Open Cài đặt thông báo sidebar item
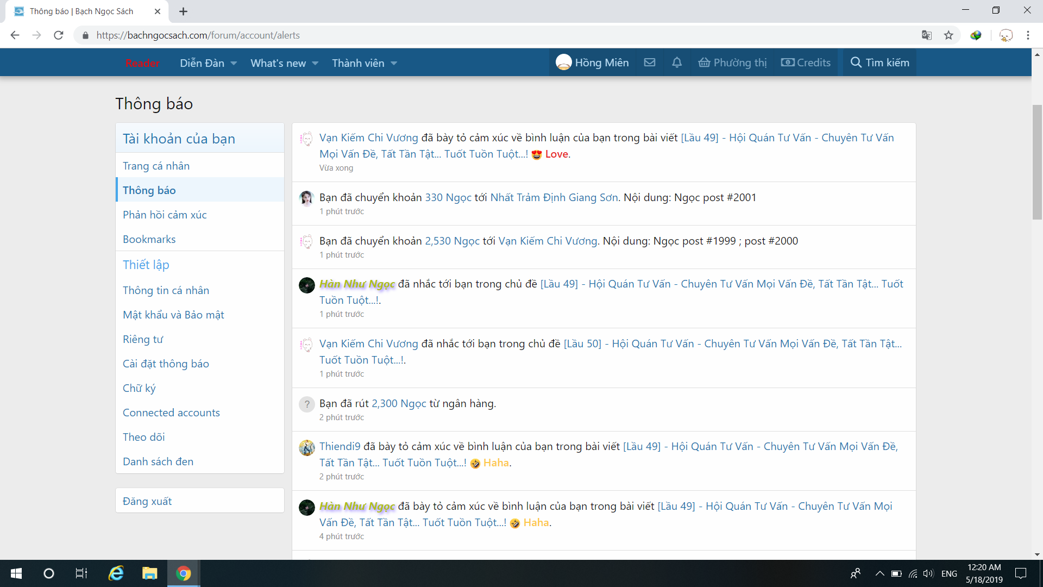The width and height of the screenshot is (1043, 587). [166, 364]
